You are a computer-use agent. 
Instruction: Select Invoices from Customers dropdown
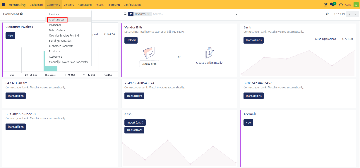69,14
